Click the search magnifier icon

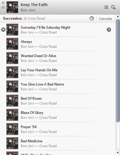(113, 7)
